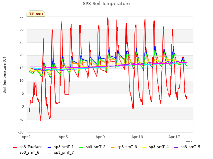
Task: Select sp3_smT_3 legend label
Action: point(127,147)
